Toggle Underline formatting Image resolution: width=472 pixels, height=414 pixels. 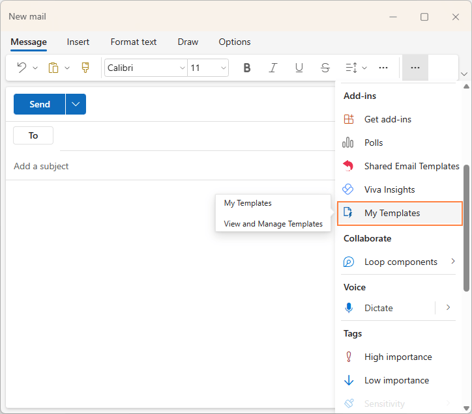tap(299, 68)
